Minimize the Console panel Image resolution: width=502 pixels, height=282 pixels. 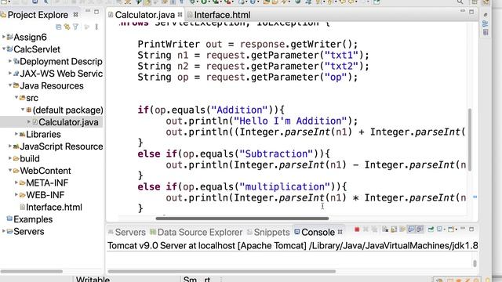click(x=463, y=228)
